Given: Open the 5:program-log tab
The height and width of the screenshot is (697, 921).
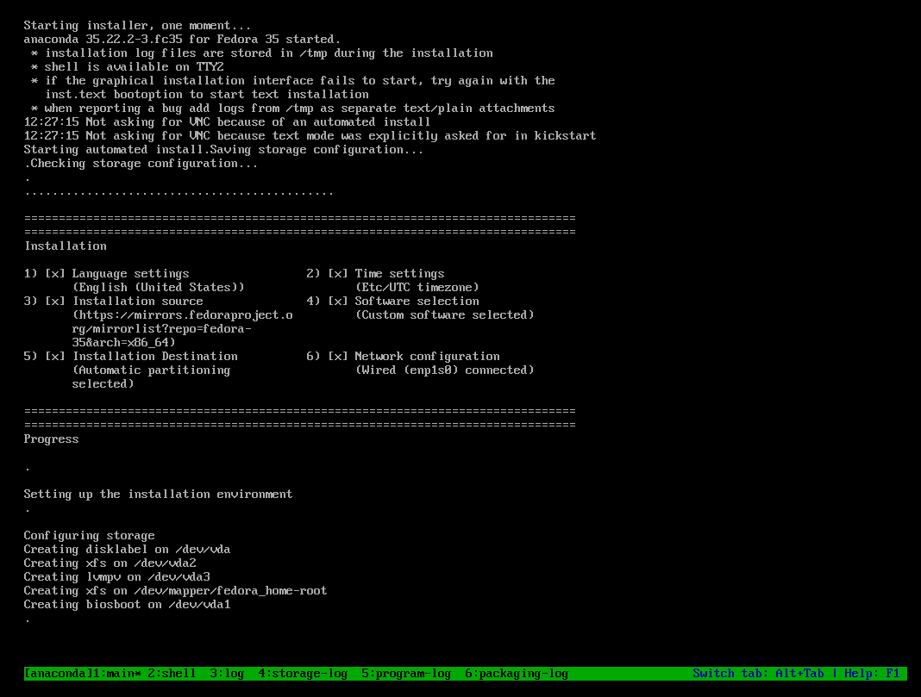Looking at the screenshot, I should point(406,674).
